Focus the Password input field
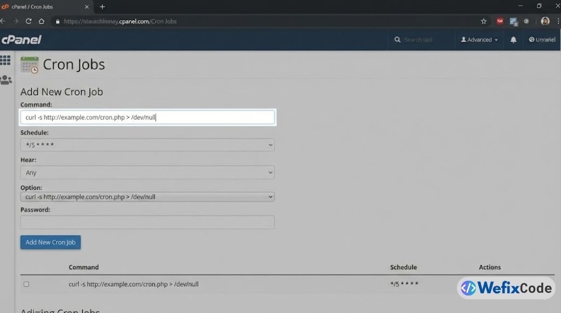The image size is (561, 313). (147, 222)
